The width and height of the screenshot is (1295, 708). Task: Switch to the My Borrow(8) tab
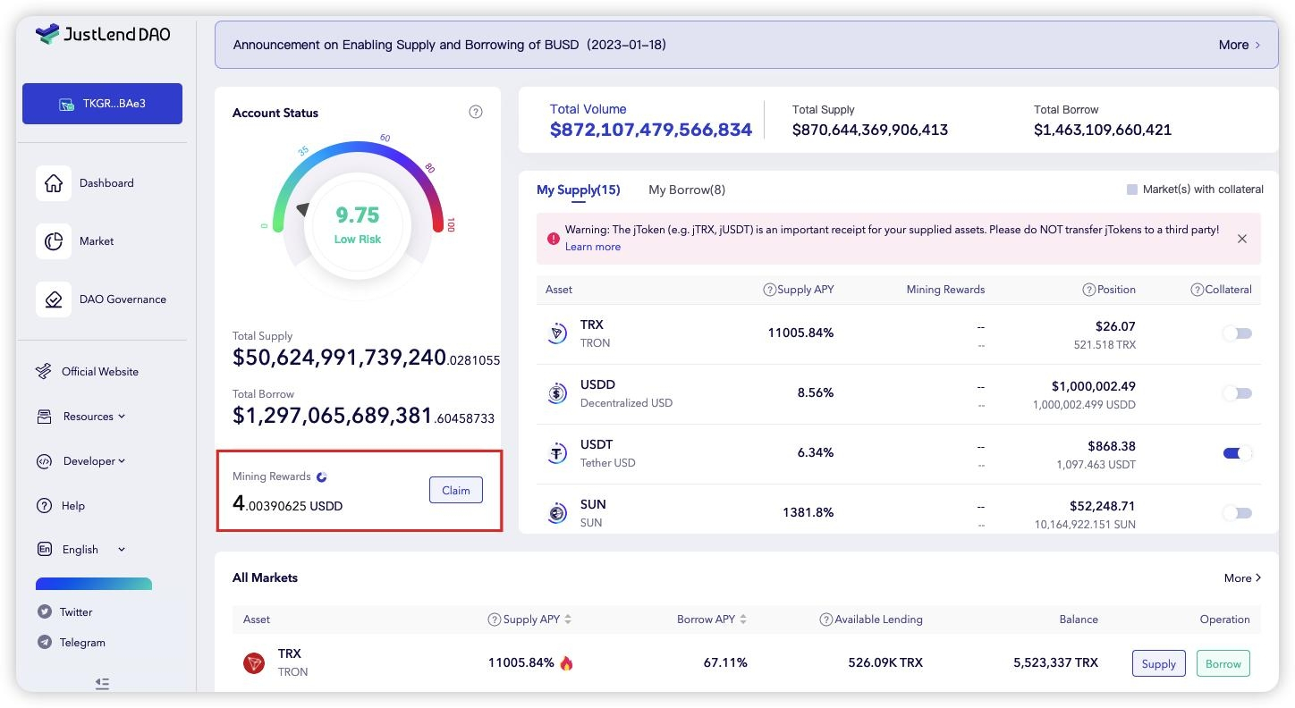tap(687, 190)
